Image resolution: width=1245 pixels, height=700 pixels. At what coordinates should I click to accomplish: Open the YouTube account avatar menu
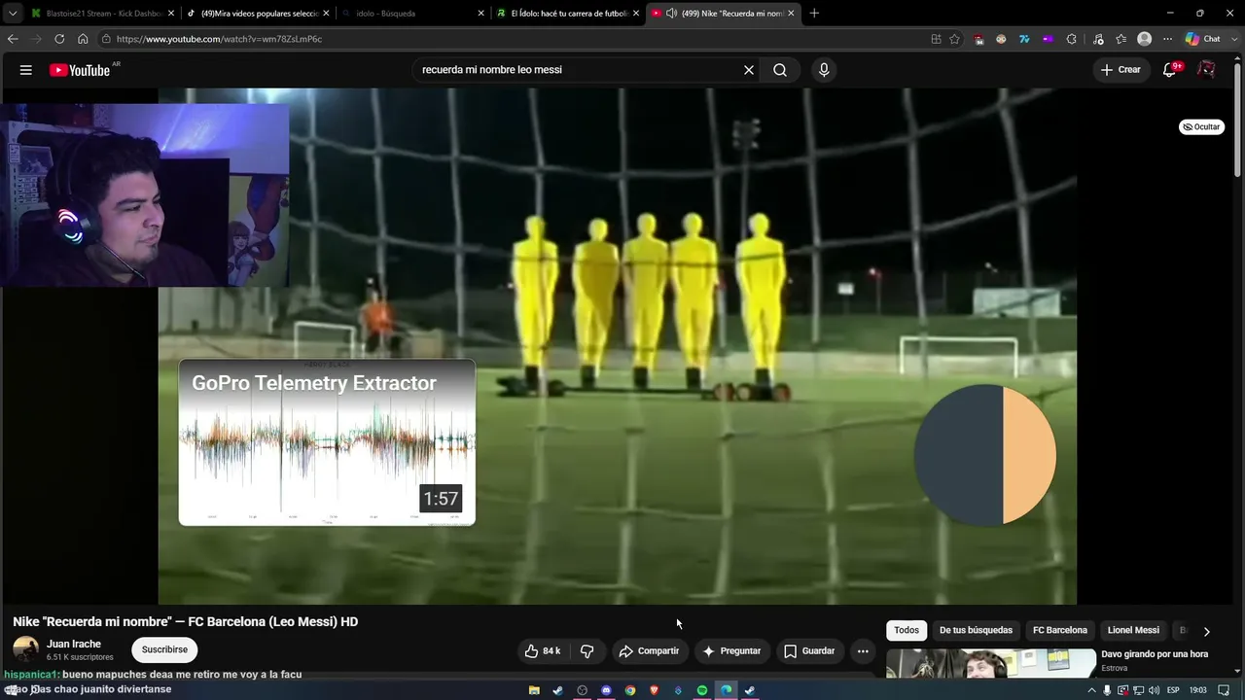[x=1206, y=70]
